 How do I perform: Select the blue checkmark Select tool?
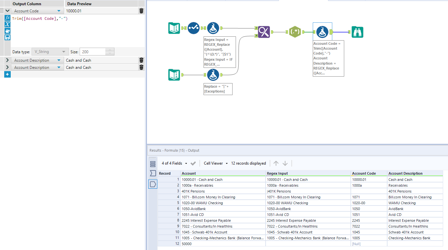pos(194,28)
